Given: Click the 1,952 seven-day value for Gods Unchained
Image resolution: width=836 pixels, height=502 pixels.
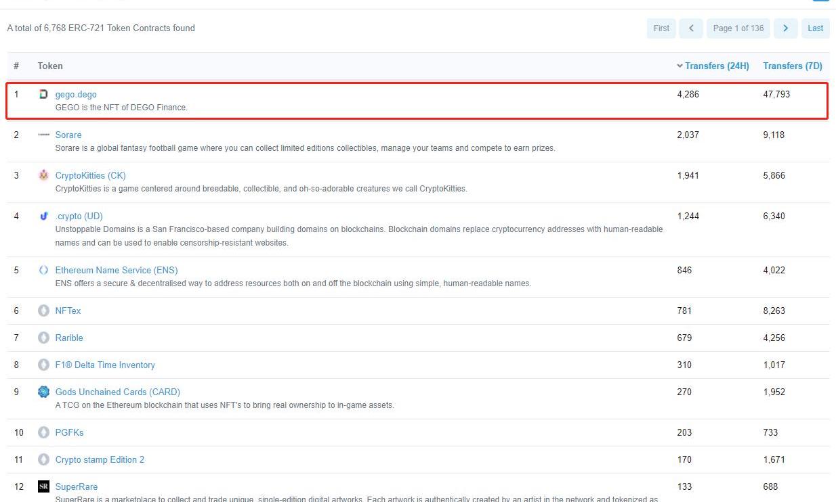Looking at the screenshot, I should pyautogui.click(x=774, y=392).
